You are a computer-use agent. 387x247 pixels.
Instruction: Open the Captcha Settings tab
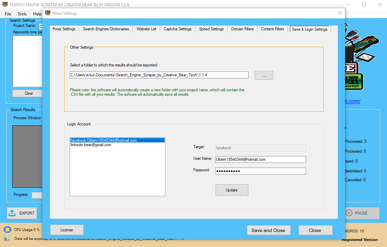177,29
